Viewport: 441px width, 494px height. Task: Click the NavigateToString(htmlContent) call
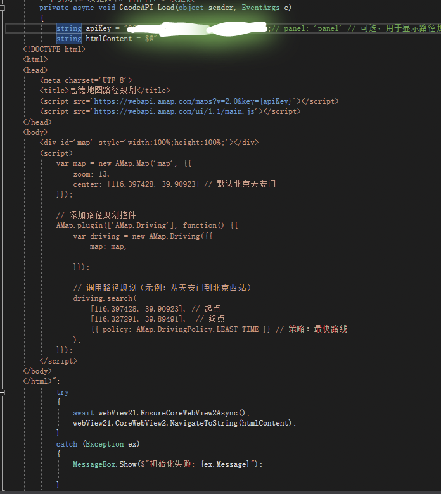click(x=231, y=423)
